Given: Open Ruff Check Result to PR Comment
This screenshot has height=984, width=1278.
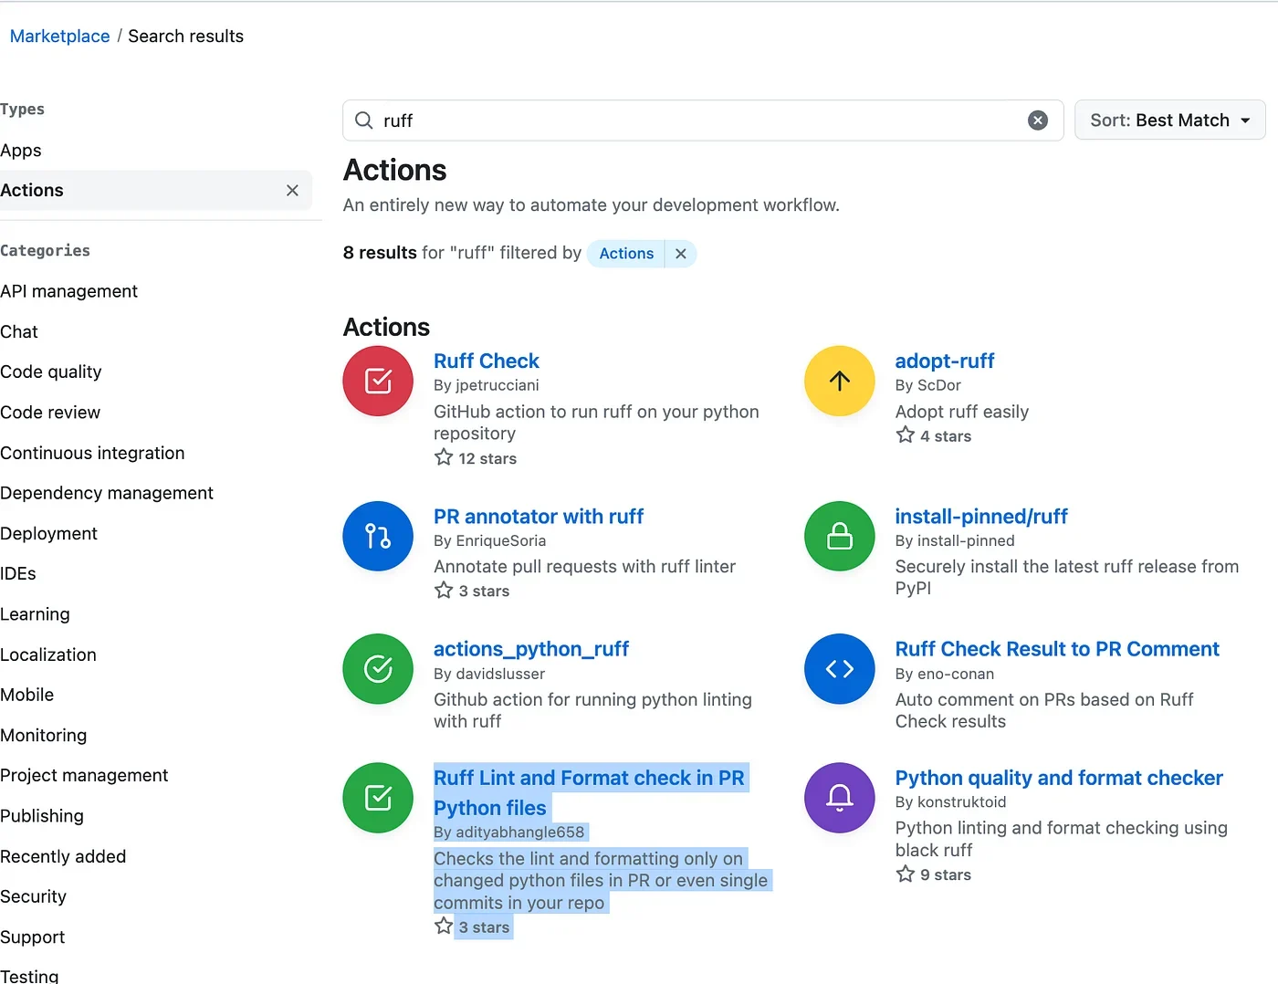Looking at the screenshot, I should tap(1057, 649).
